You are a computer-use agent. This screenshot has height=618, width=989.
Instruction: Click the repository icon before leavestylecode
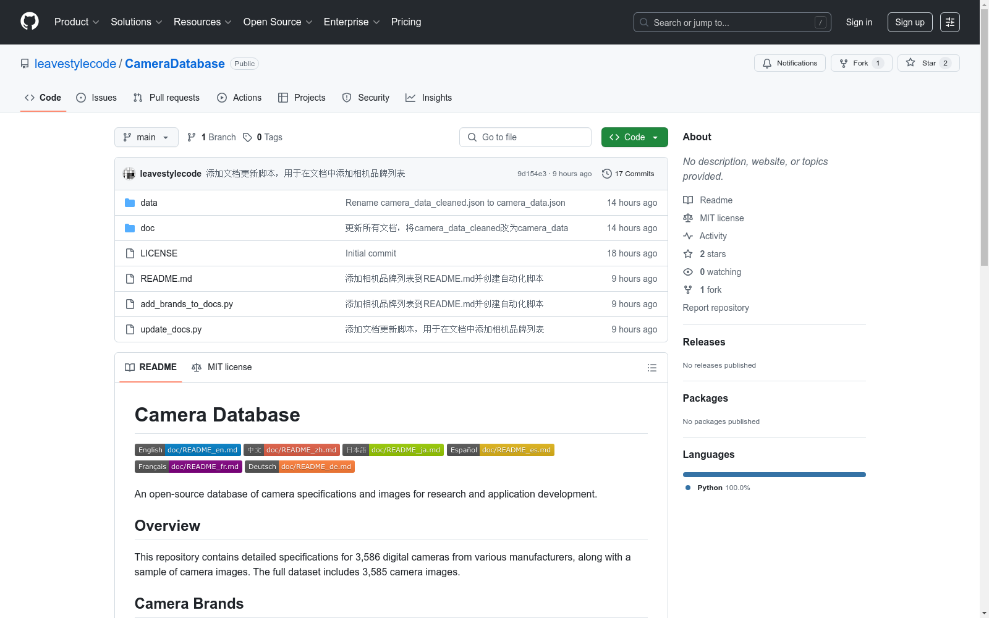point(25,64)
